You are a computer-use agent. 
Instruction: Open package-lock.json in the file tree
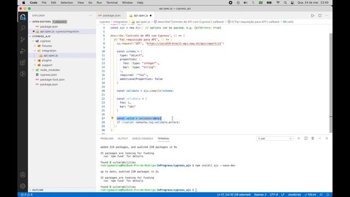52,79
